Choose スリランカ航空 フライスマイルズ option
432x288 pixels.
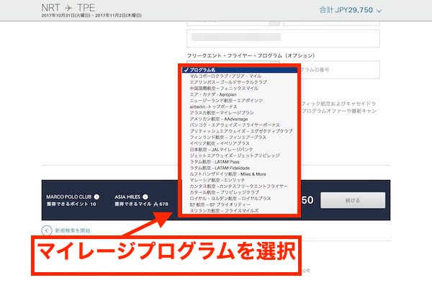(x=240, y=211)
